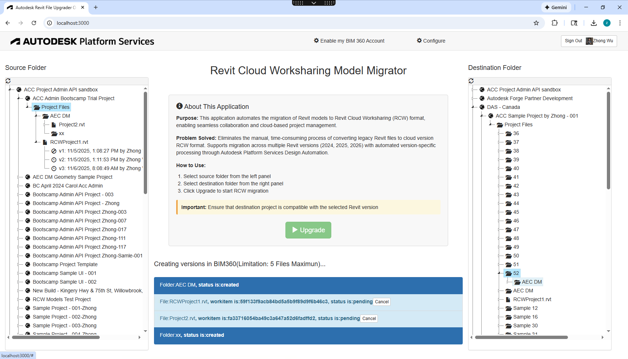Collapse the Project Files node in Source Folder
628x359 pixels.
(27, 107)
